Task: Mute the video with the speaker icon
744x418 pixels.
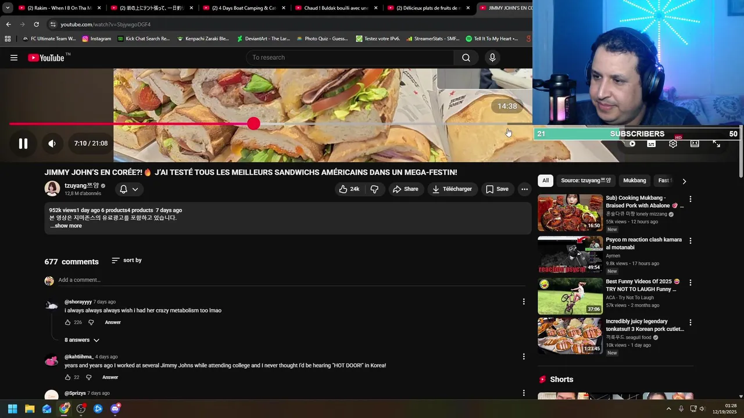Action: click(x=52, y=143)
